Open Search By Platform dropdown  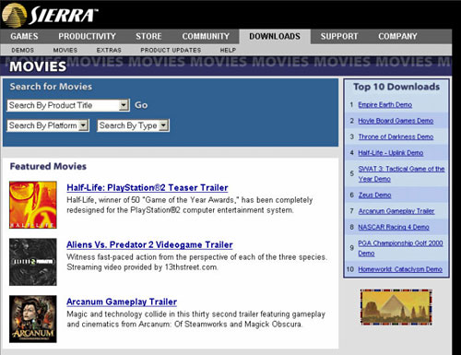48,125
